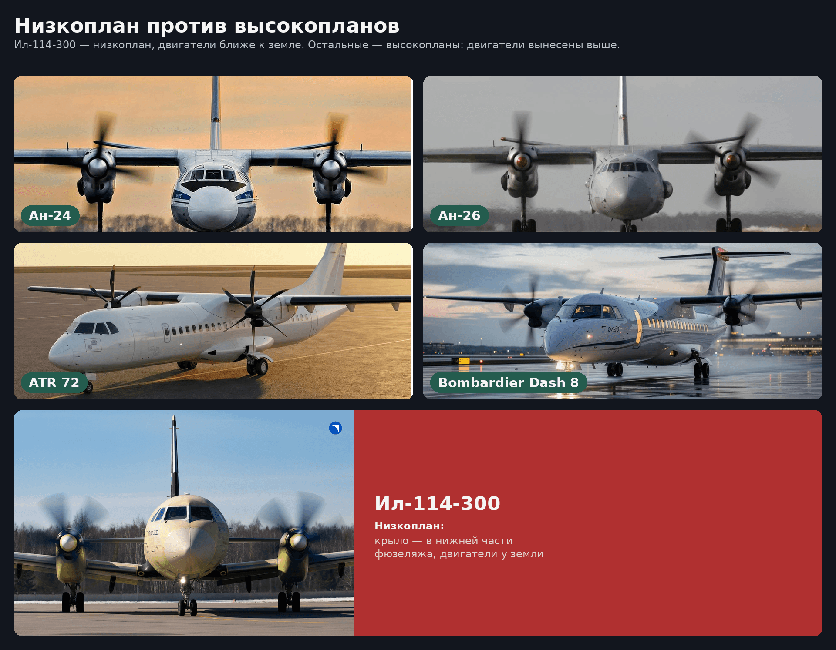Screen dimensions: 836x650
Task: Click the bold "Низкоплан:" label
Action: [x=409, y=526]
